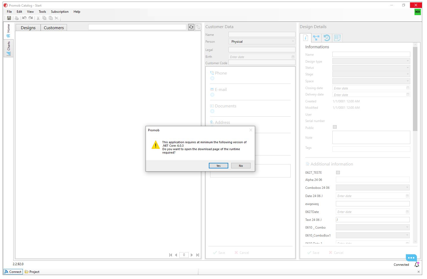Click the Design Details vertical scrollbar
This screenshot has height=279, width=427.
point(415,89)
